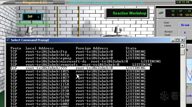
Task: Click the row for port 1027
Action: [78, 78]
